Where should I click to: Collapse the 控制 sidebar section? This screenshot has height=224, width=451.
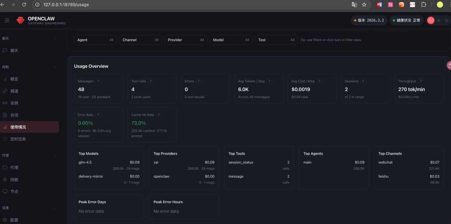(x=55, y=67)
